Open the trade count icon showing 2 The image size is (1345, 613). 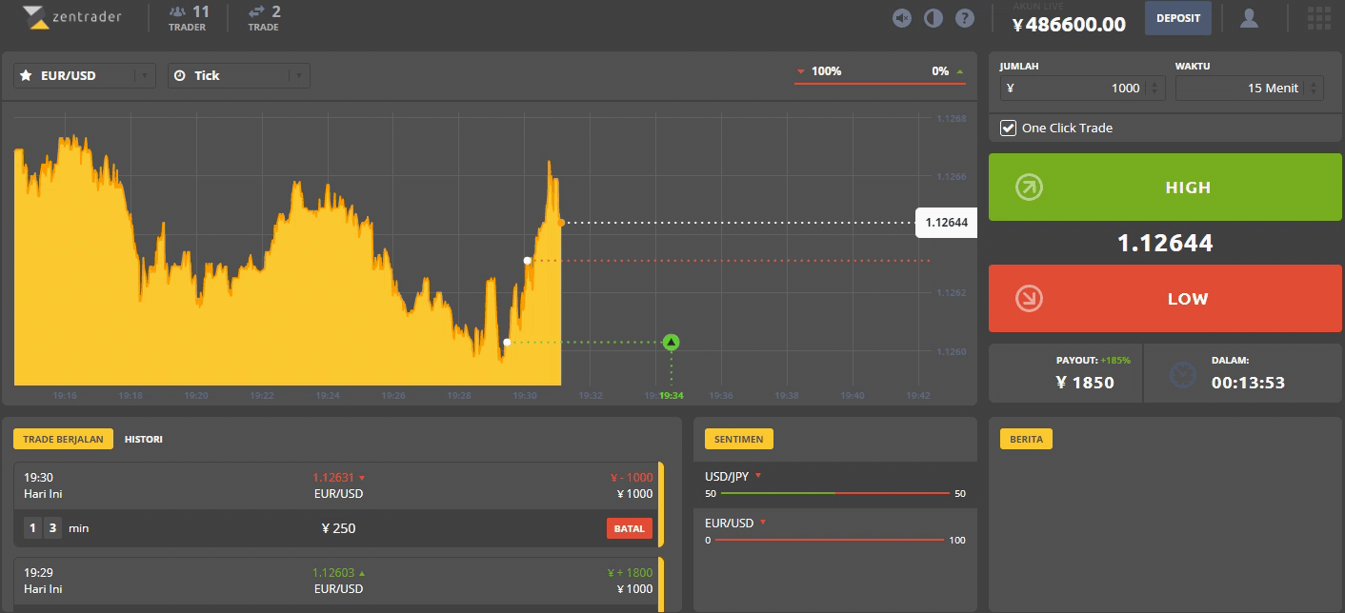pos(256,12)
